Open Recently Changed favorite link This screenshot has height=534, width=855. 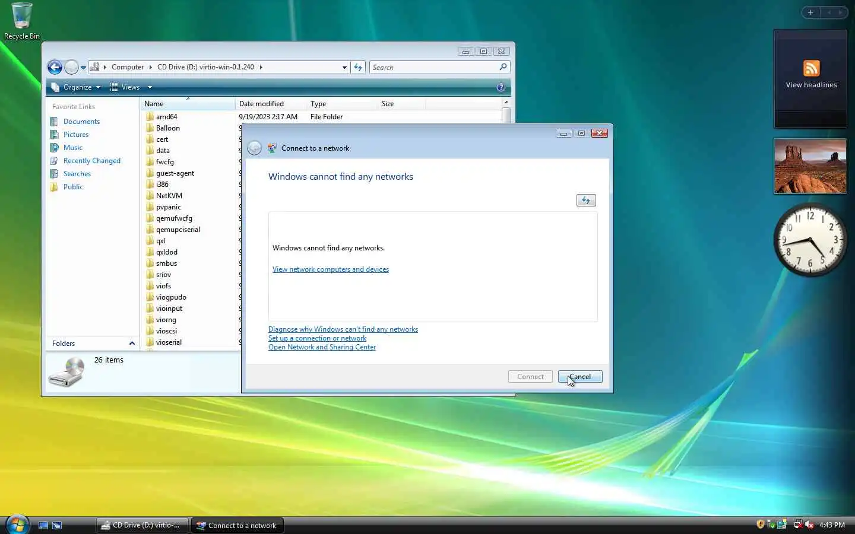pos(91,161)
